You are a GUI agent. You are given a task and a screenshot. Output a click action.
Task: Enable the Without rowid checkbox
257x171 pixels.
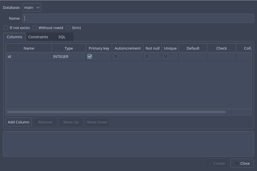pos(35,28)
